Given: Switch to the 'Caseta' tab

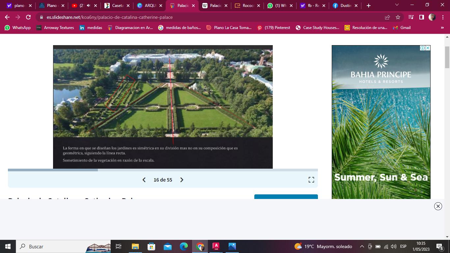Looking at the screenshot, I should [x=117, y=6].
